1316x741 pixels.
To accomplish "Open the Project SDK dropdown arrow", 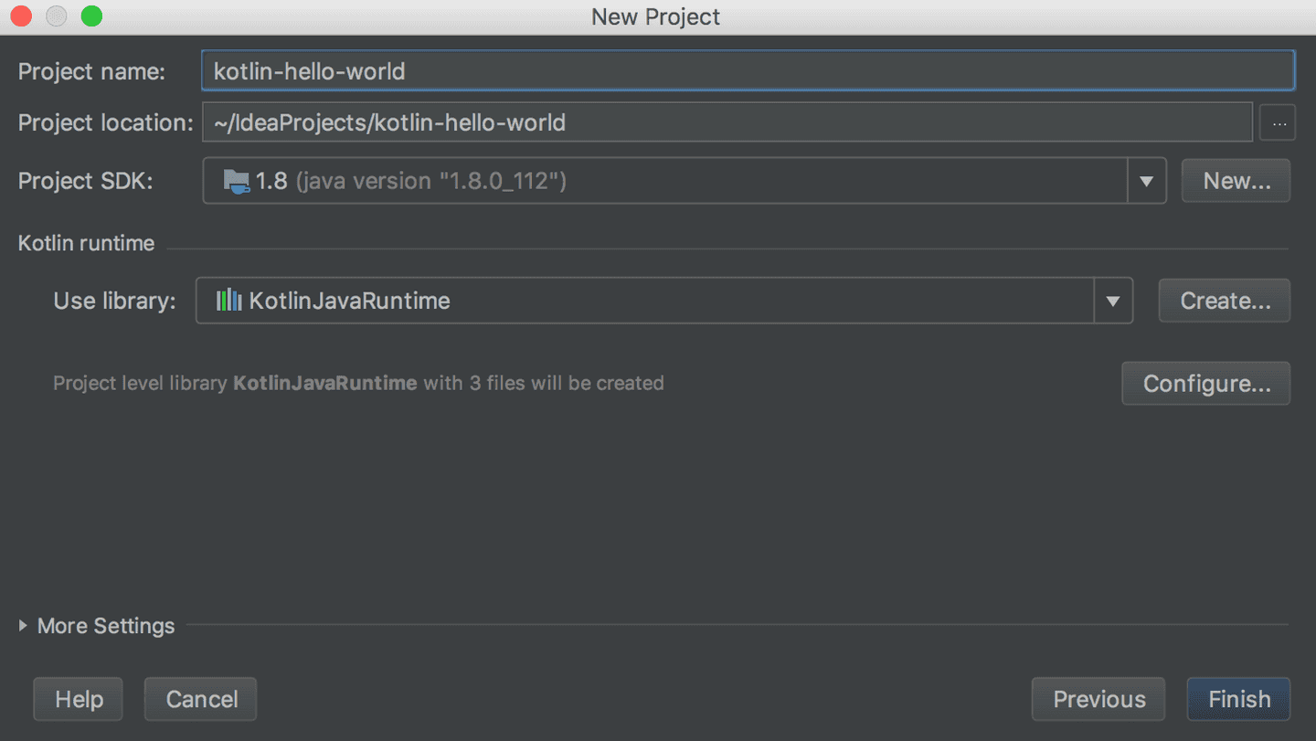I will pyautogui.click(x=1147, y=180).
